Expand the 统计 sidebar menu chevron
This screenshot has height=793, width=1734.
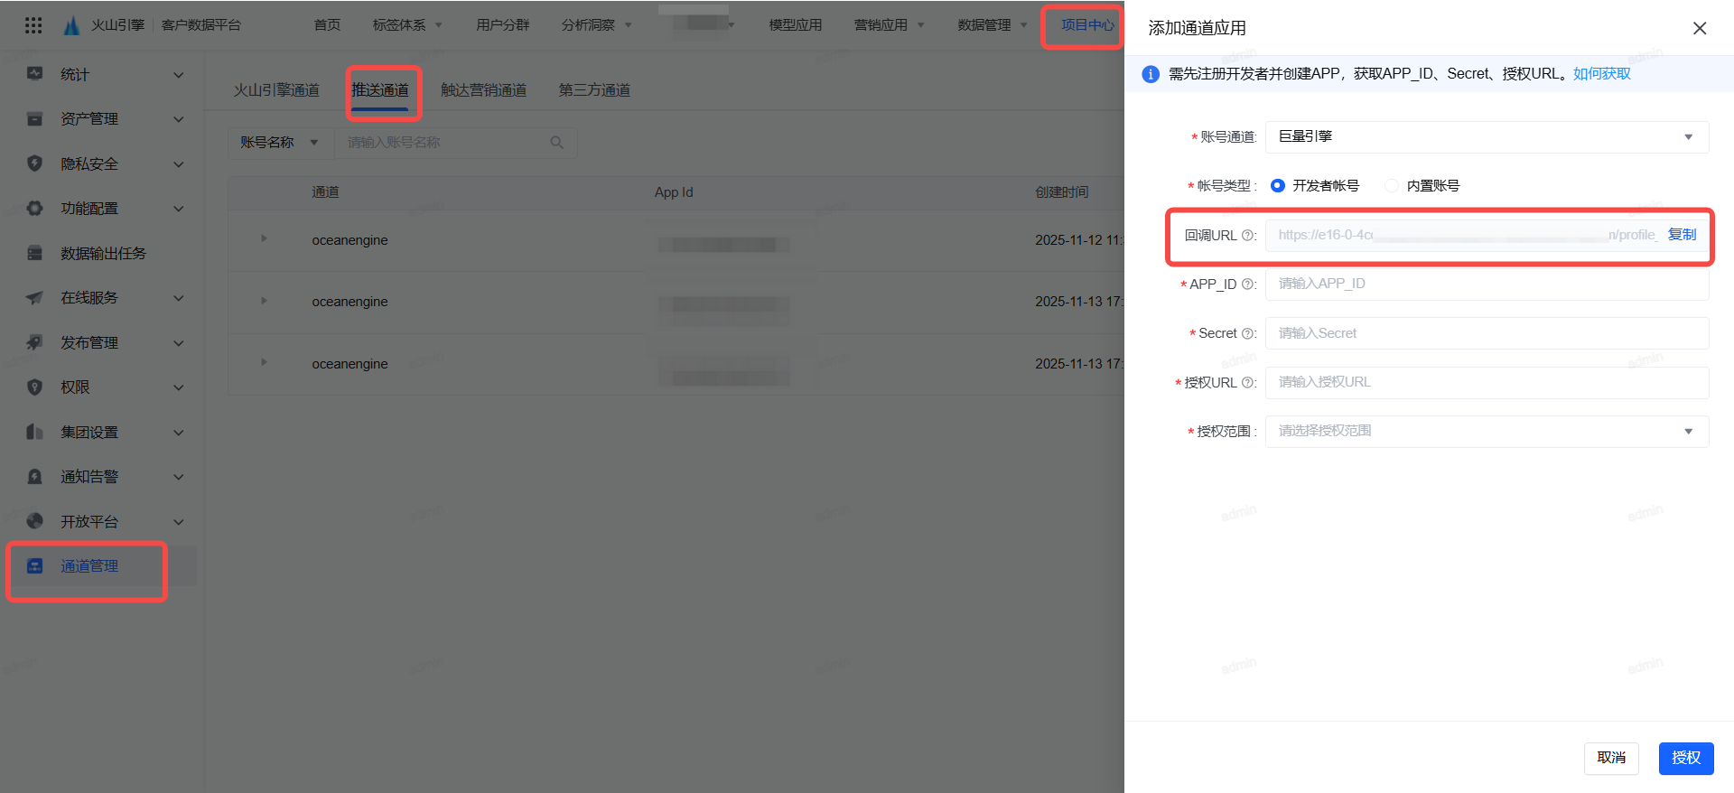(x=179, y=75)
